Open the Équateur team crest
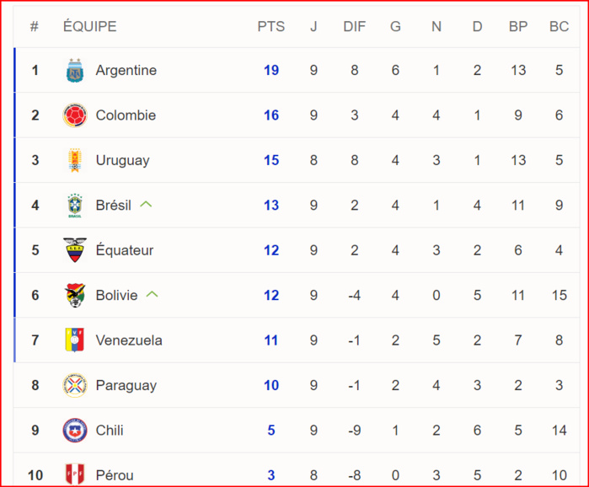 pyautogui.click(x=75, y=250)
